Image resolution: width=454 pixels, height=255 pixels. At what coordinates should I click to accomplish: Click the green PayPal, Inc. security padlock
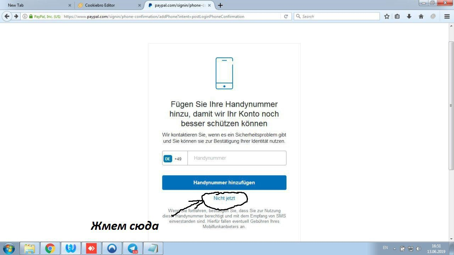point(31,16)
